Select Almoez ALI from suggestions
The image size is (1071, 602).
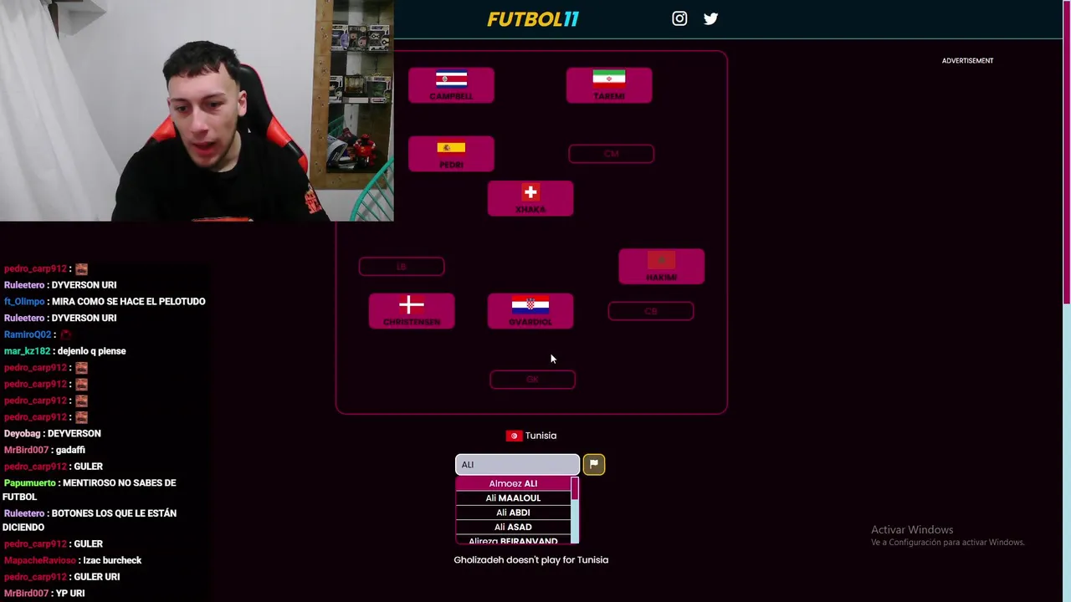point(513,483)
